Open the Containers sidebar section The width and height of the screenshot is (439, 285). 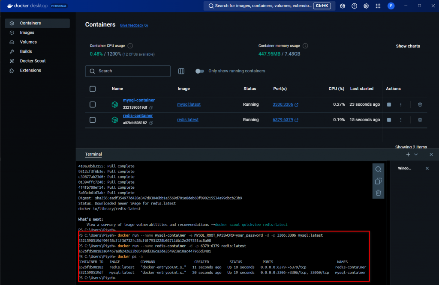pyautogui.click(x=37, y=23)
